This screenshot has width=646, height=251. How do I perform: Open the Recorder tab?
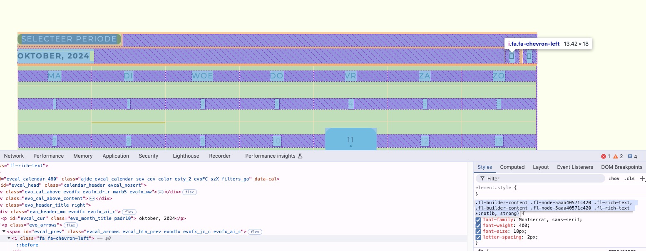click(x=220, y=156)
